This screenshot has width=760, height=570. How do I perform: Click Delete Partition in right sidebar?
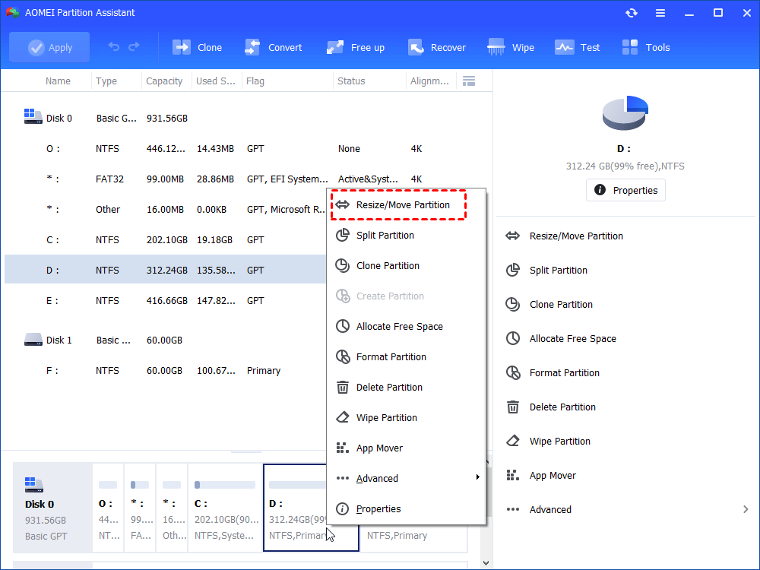coord(562,407)
